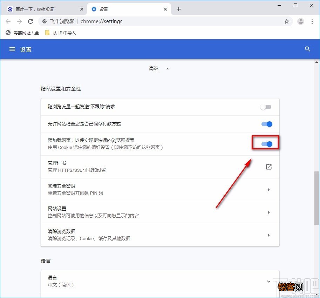Click 管理 HTTPS/SSL 证书和设置 text

point(77,170)
